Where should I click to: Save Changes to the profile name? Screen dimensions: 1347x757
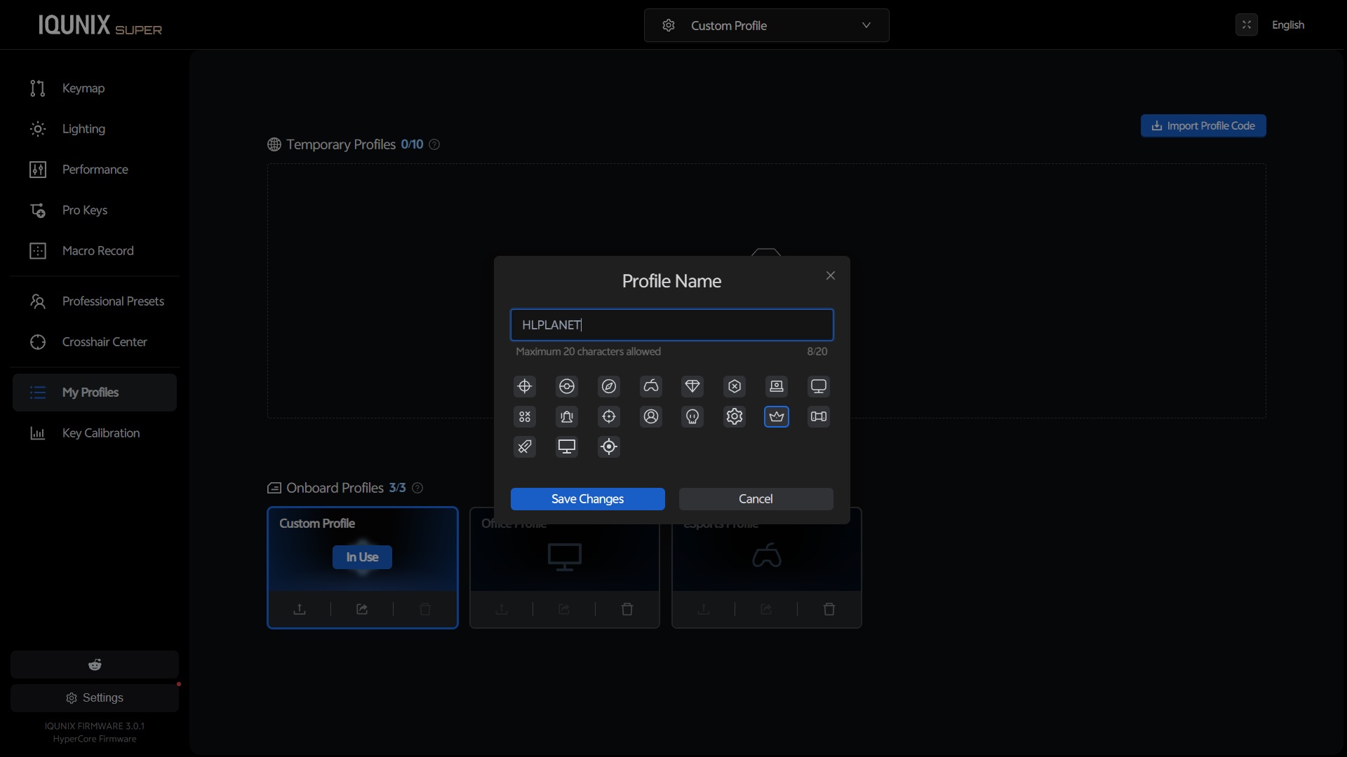[588, 499]
